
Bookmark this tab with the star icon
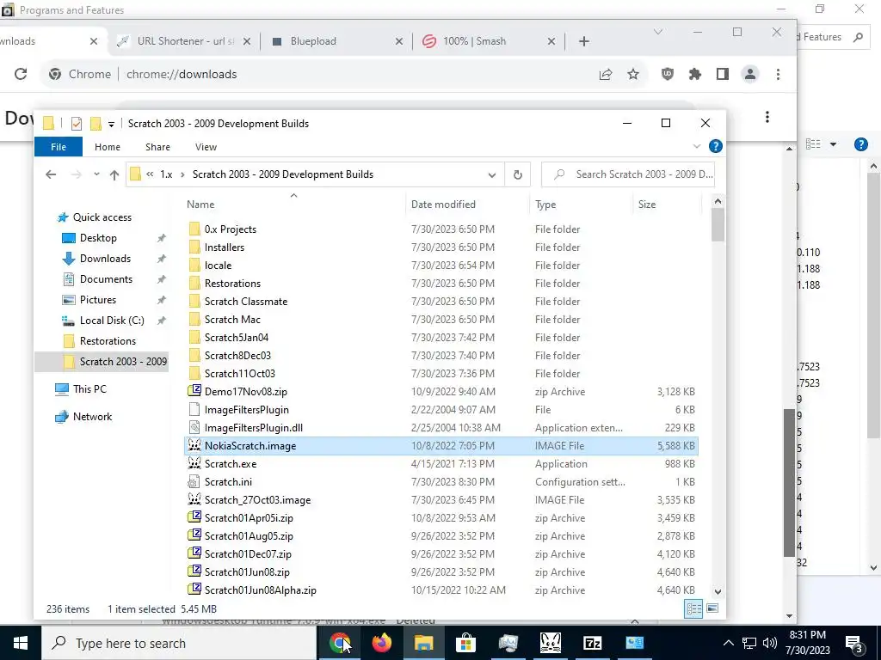pos(633,74)
